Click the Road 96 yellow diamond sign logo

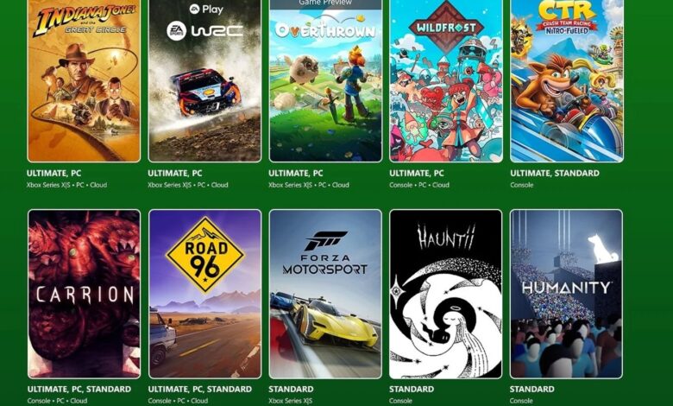205,256
